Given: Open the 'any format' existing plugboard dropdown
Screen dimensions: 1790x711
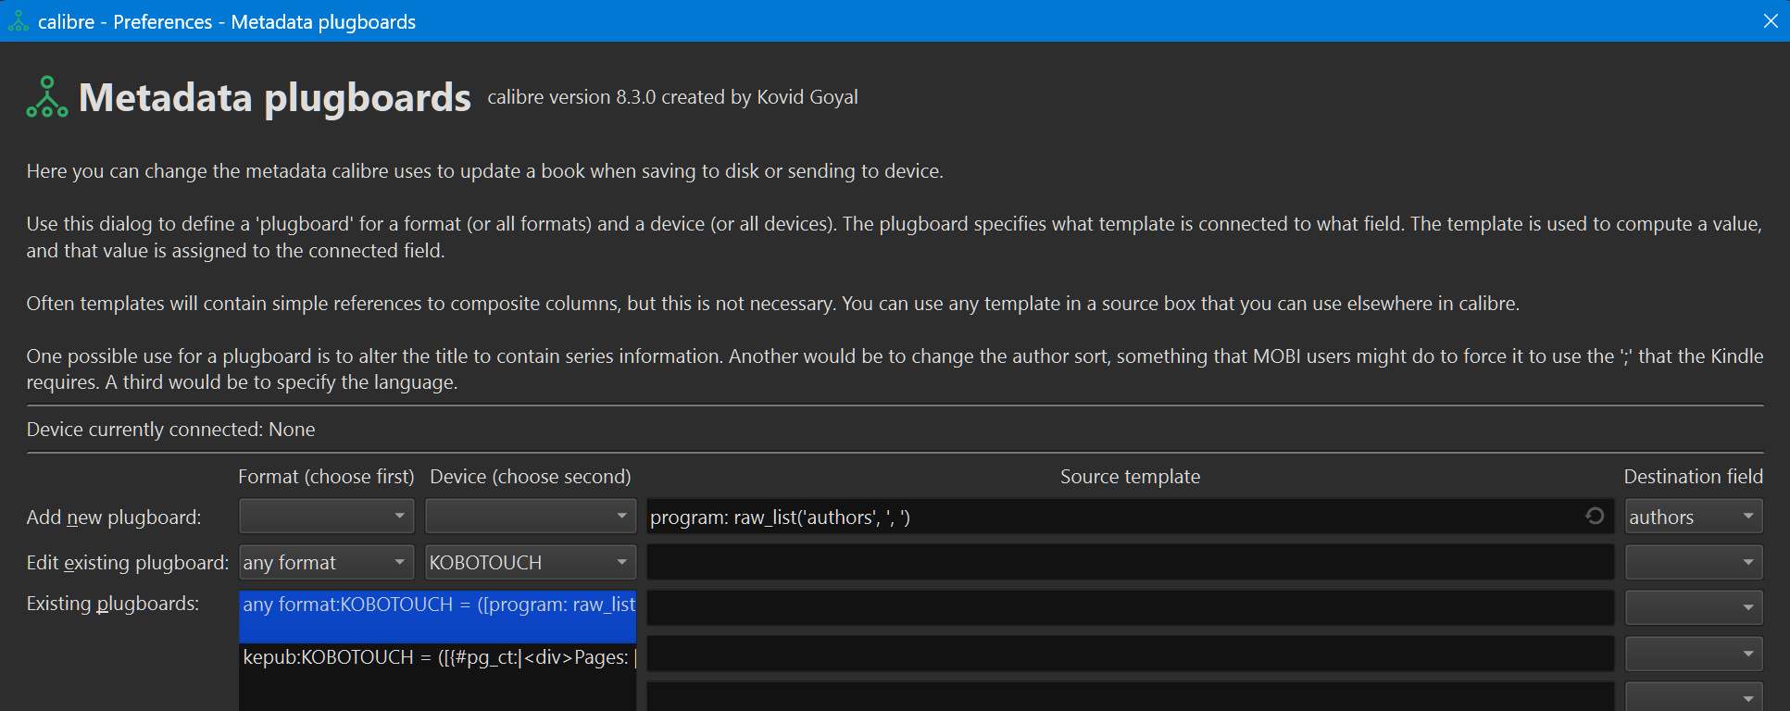Looking at the screenshot, I should tap(326, 562).
